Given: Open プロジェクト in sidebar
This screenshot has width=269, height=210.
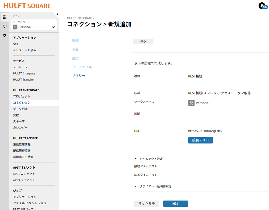Looking at the screenshot, I should tap(22, 96).
